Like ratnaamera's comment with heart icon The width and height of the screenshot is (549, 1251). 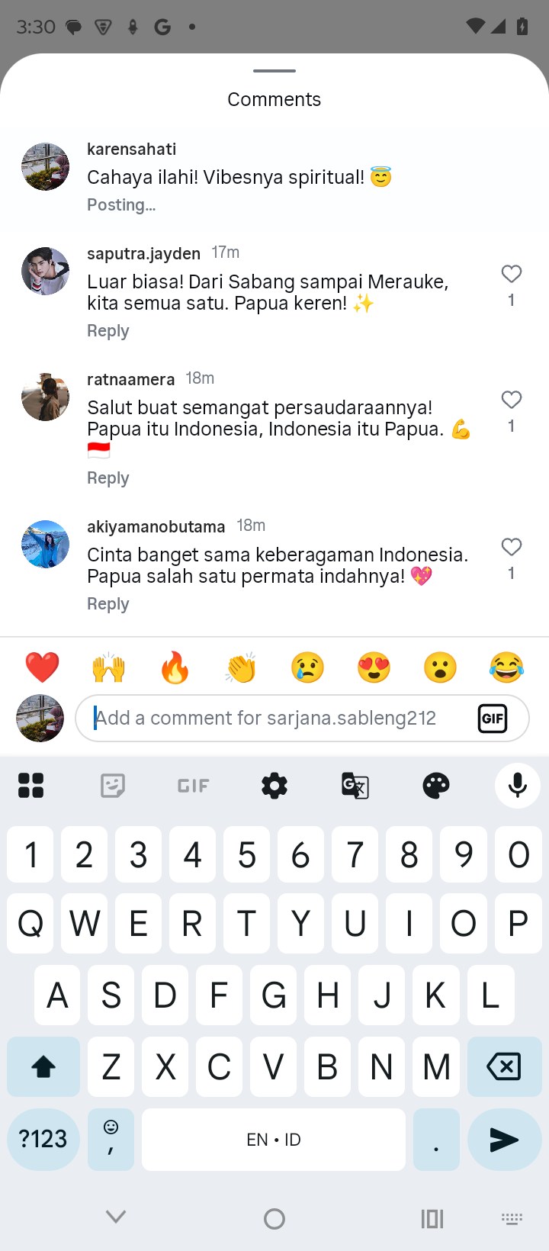click(512, 400)
